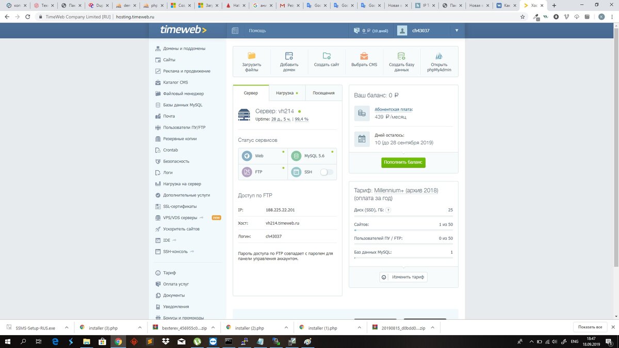Click the Логи icon in sidebar

click(158, 173)
